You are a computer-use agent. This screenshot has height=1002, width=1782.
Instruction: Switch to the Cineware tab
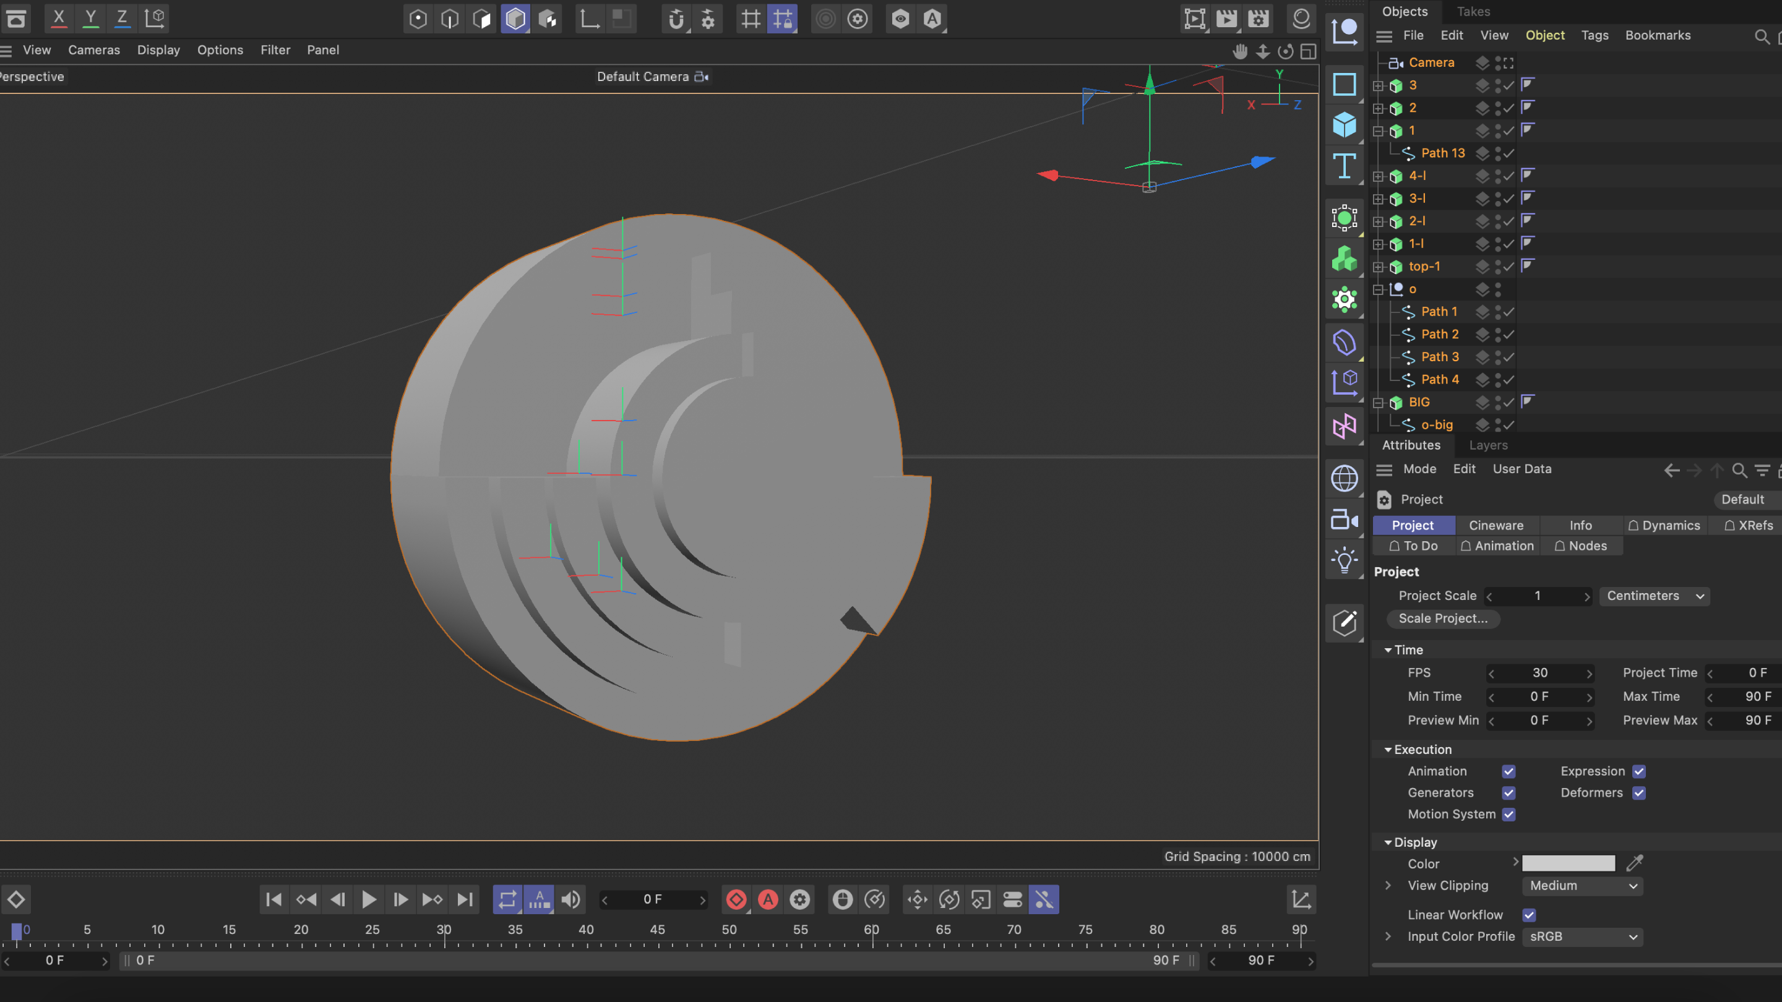(x=1496, y=526)
